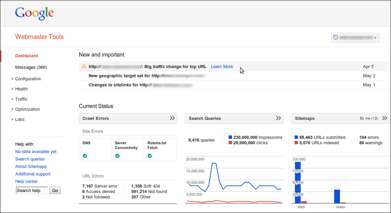Viewport: 391px width, 213px height.
Task: Click '6 Access denied' count
Action: (x=99, y=192)
